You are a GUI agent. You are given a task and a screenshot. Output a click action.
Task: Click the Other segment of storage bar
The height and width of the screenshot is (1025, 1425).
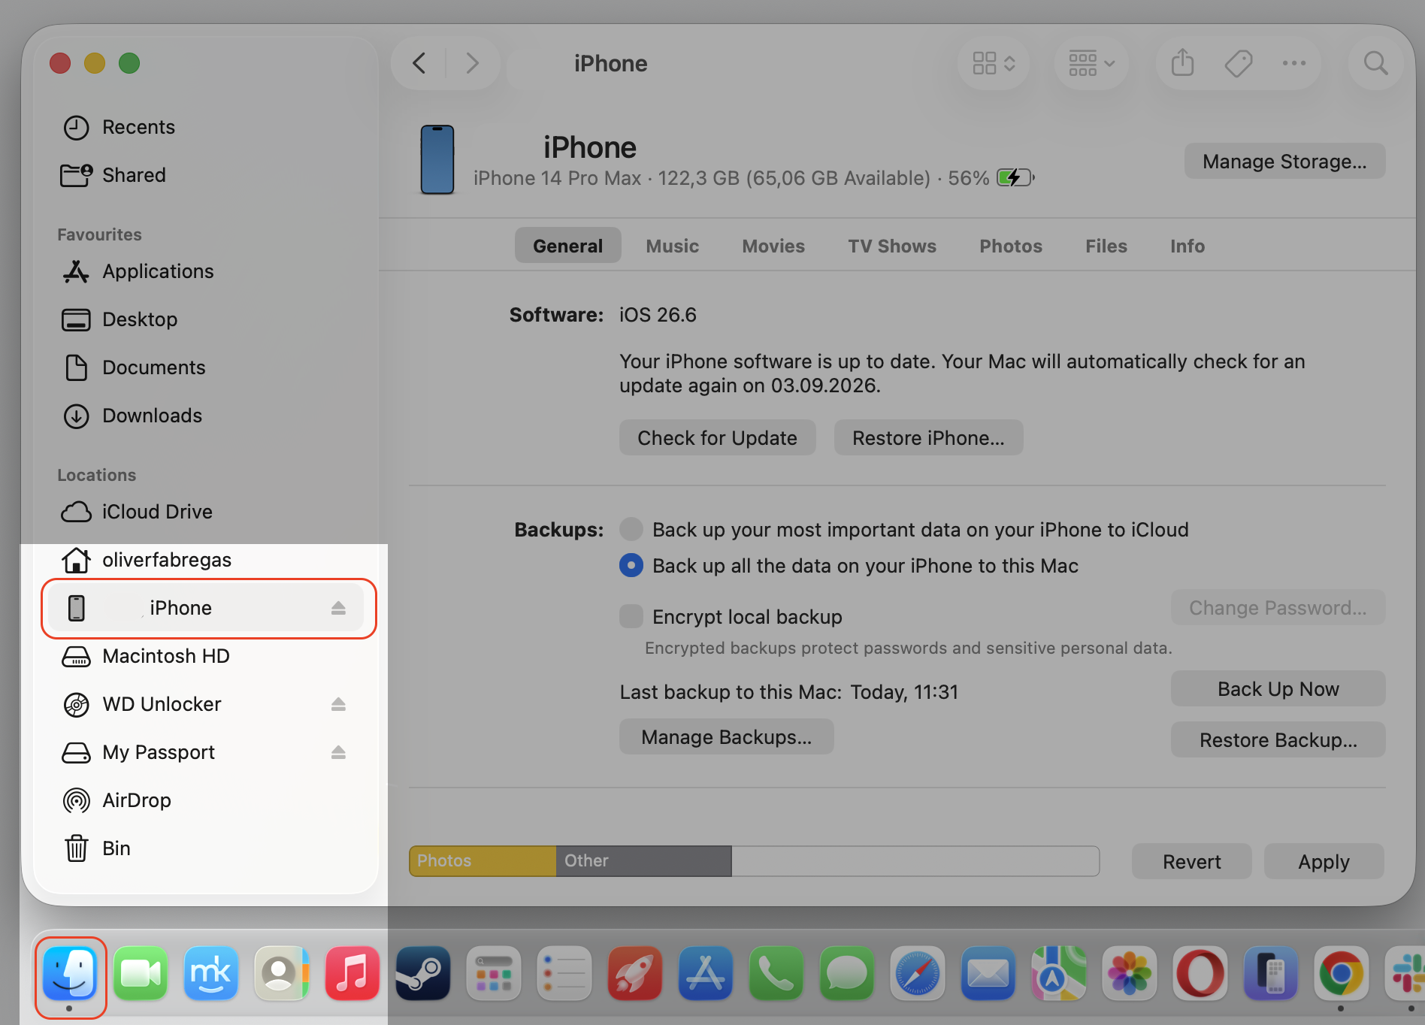[643, 861]
